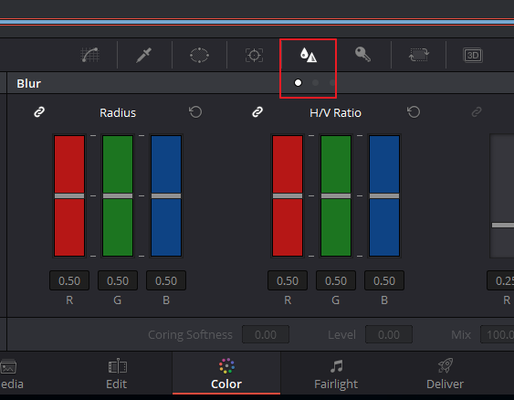This screenshot has width=514, height=400.
Task: Click the H/V Ratio red slider
Action: [288, 195]
